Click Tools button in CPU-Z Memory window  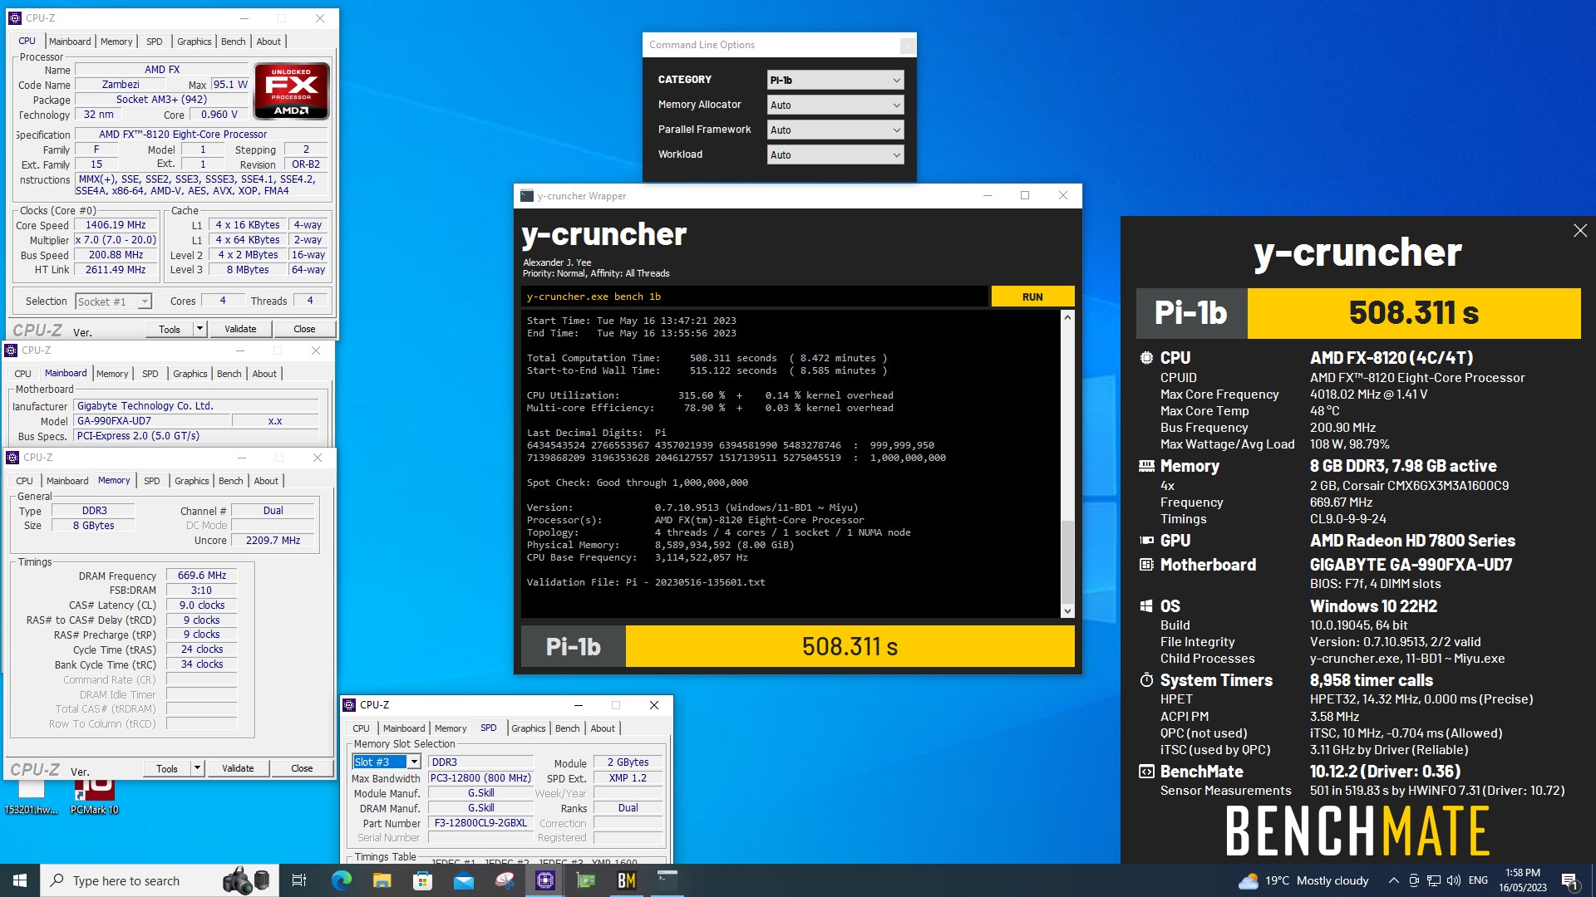coord(167,768)
